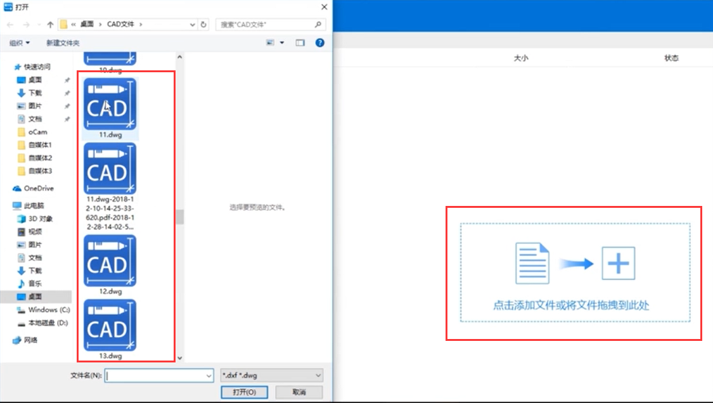
Task: Go back with the left arrow
Action: tap(11, 25)
